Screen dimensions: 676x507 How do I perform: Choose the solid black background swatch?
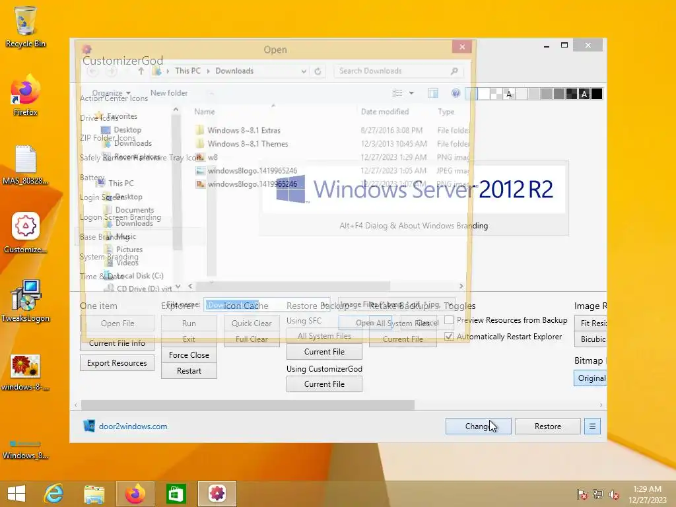[x=597, y=94]
